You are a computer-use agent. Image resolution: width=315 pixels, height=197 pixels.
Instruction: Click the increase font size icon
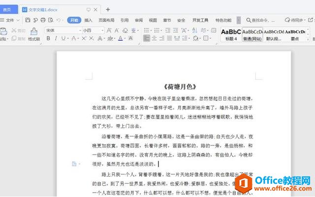click(109, 30)
